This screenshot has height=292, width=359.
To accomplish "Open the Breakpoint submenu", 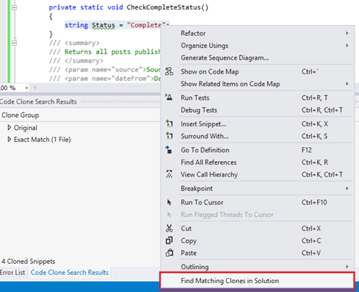I will tap(257, 188).
